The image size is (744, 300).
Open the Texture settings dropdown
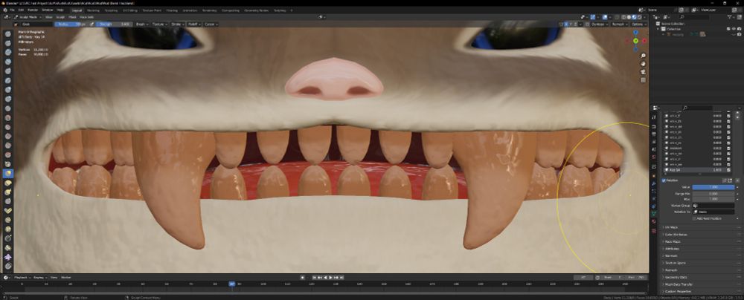click(159, 24)
